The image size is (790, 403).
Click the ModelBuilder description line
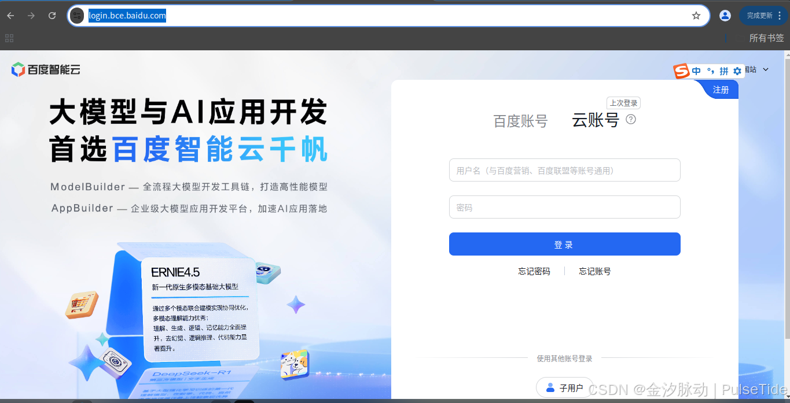[189, 187]
